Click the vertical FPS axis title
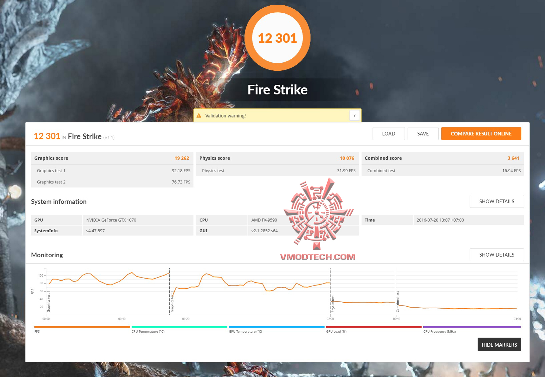 [x=33, y=291]
